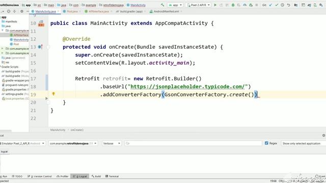Toggle the Regex checkbox
The width and height of the screenshot is (326, 183).
pyautogui.click(x=266, y=143)
